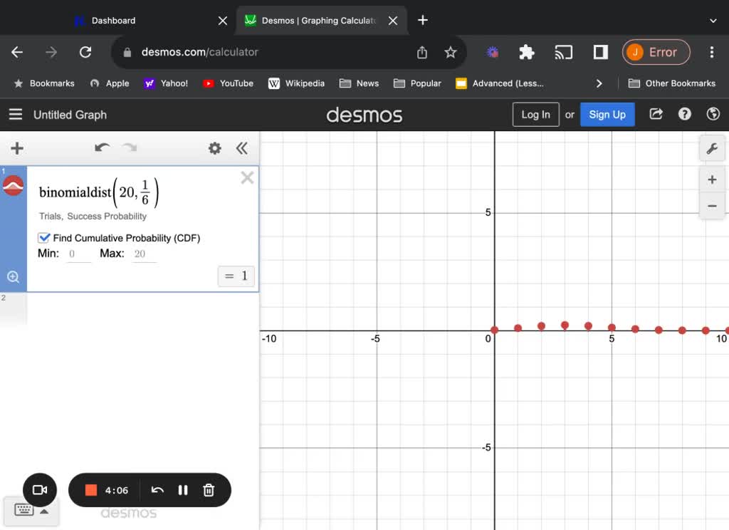Click the zoom-to-fit magnifier on expression sidebar

13,276
